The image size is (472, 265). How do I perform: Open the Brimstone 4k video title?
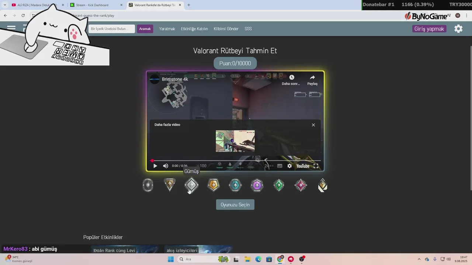point(175,79)
